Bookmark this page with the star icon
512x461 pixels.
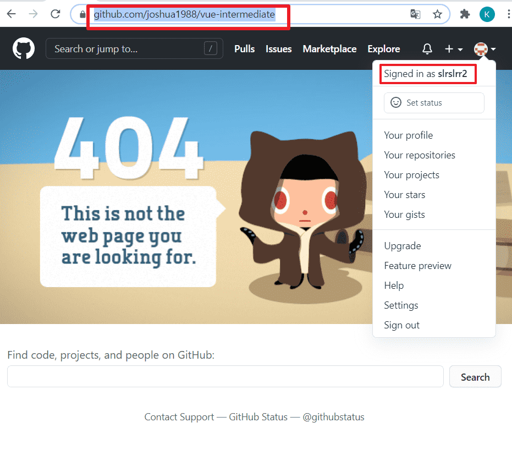437,14
